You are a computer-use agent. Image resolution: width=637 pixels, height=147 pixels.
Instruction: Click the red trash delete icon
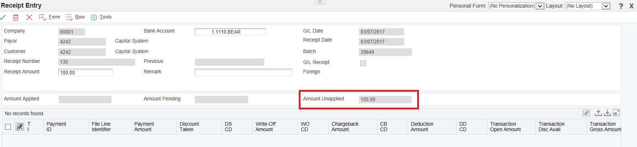16,17
